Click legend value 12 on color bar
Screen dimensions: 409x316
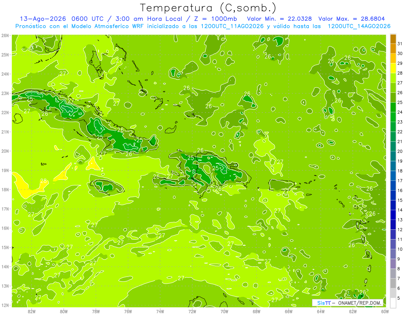tap(400, 229)
